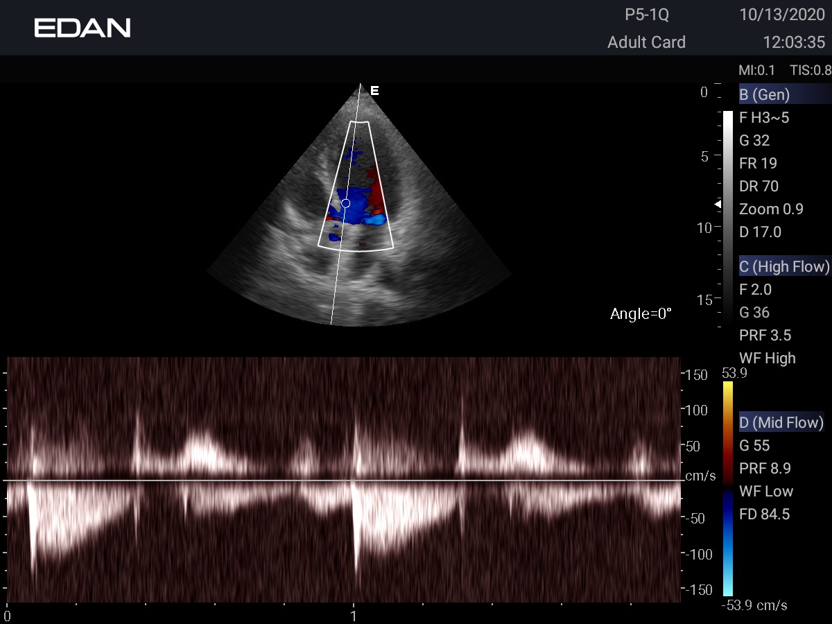
Task: Click the Angle=0° correction label
Action: (641, 314)
